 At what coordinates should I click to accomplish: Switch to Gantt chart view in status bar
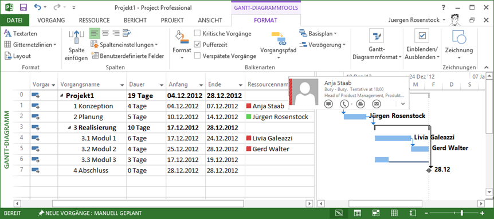click(x=339, y=213)
